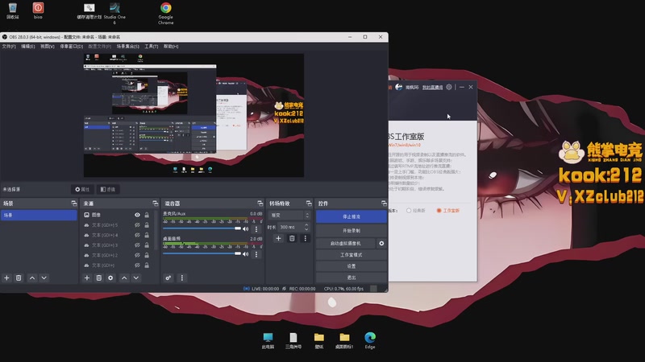Pop out the 来源 dock panel
The height and width of the screenshot is (362, 645).
(155, 204)
